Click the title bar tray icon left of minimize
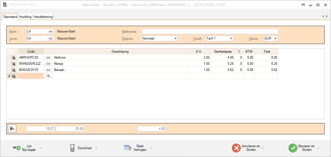This screenshot has width=331, height=157. tap(303, 5)
